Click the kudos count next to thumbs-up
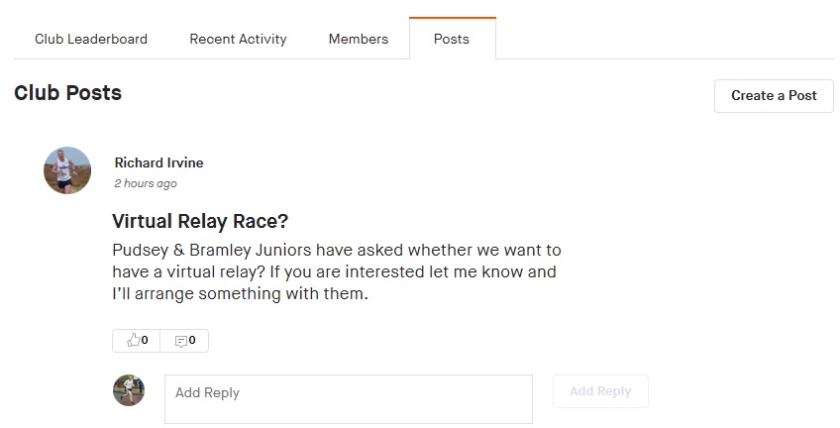Screen dimensions: 840x428 point(145,341)
